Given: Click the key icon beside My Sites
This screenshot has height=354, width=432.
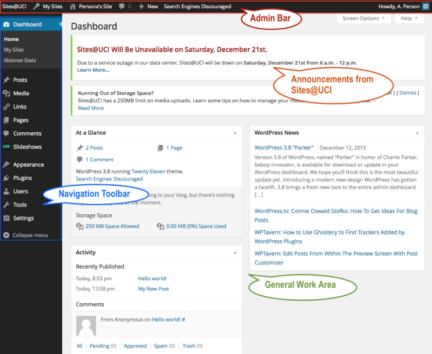Looking at the screenshot, I should coord(36,6).
